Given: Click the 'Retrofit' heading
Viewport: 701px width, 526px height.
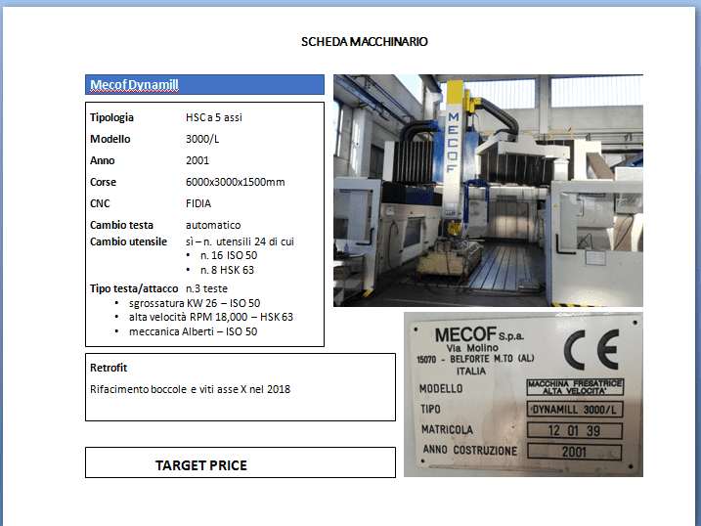Looking at the screenshot, I should coord(109,368).
